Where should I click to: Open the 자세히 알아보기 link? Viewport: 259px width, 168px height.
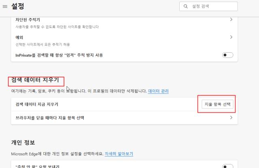point(119,154)
